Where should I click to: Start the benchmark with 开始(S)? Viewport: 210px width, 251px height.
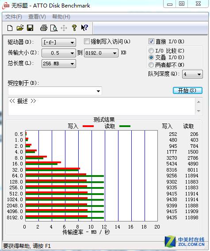pos(187,90)
